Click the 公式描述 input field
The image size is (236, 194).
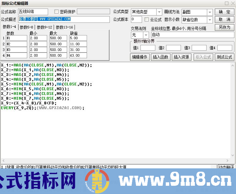[64, 19]
